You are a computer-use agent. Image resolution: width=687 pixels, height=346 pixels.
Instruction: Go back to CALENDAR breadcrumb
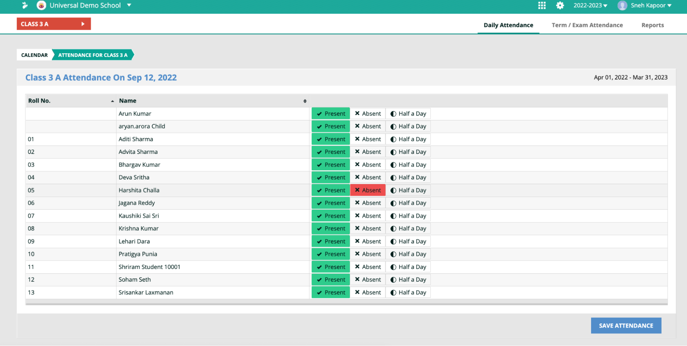pos(34,55)
